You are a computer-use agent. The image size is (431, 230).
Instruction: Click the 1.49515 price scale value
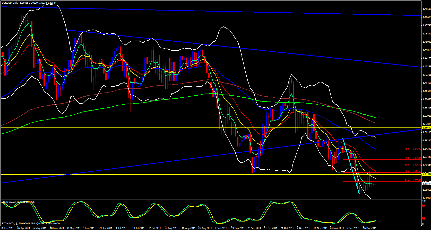point(427,9)
